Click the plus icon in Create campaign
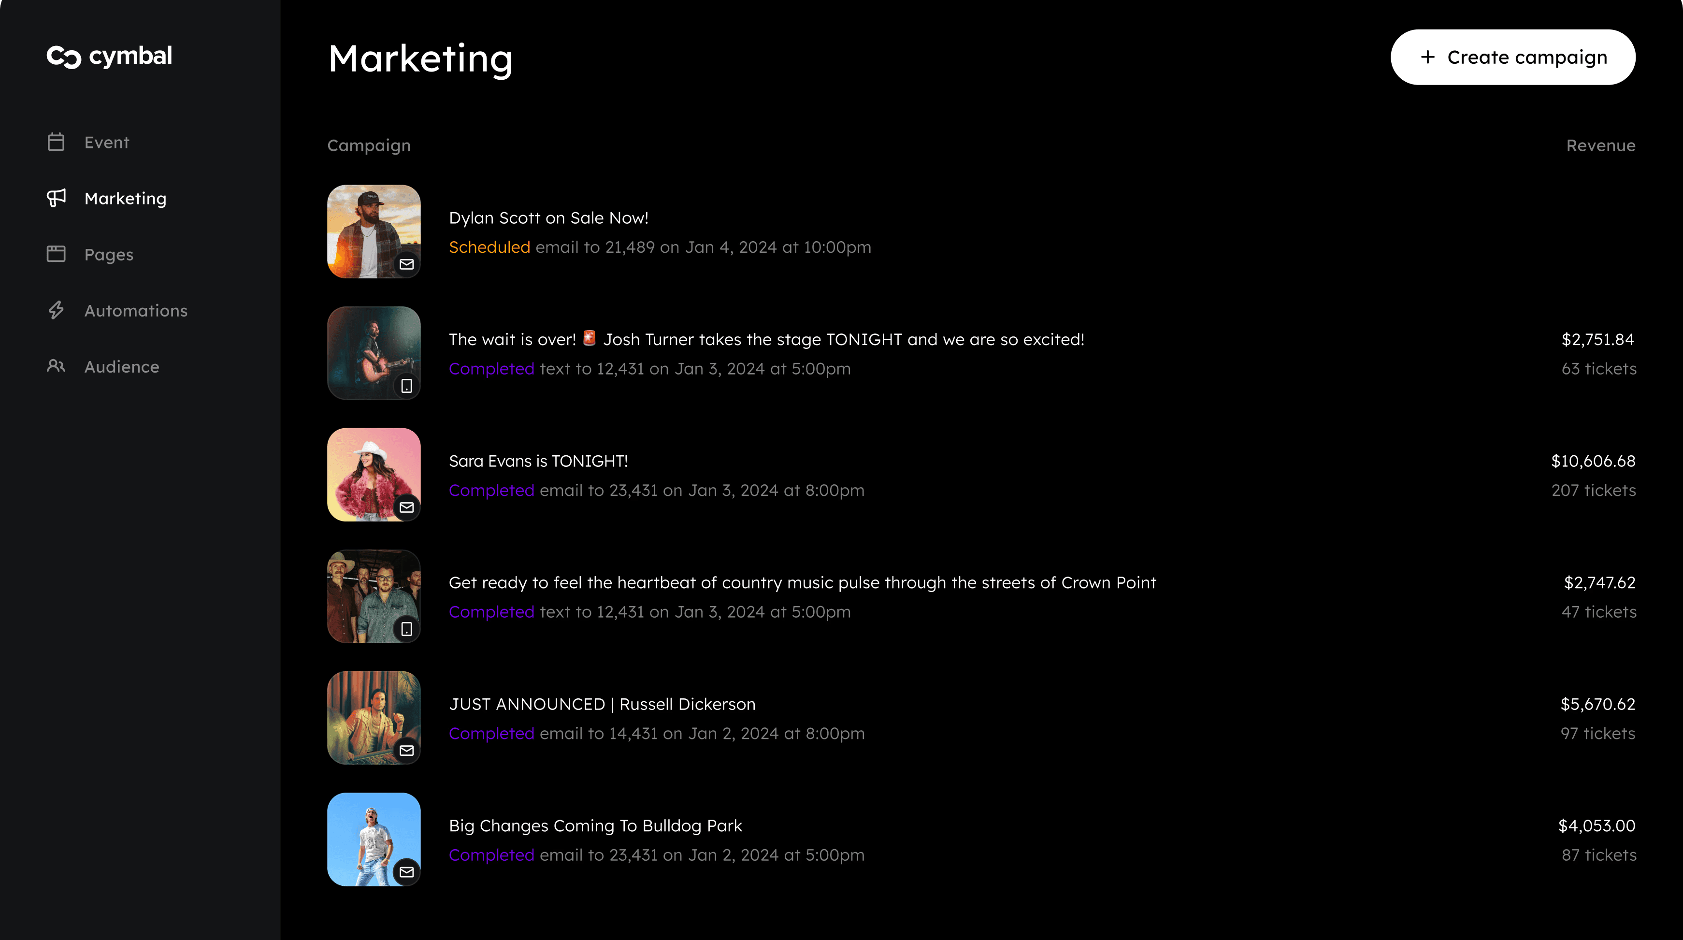This screenshot has width=1683, height=940. coord(1427,57)
